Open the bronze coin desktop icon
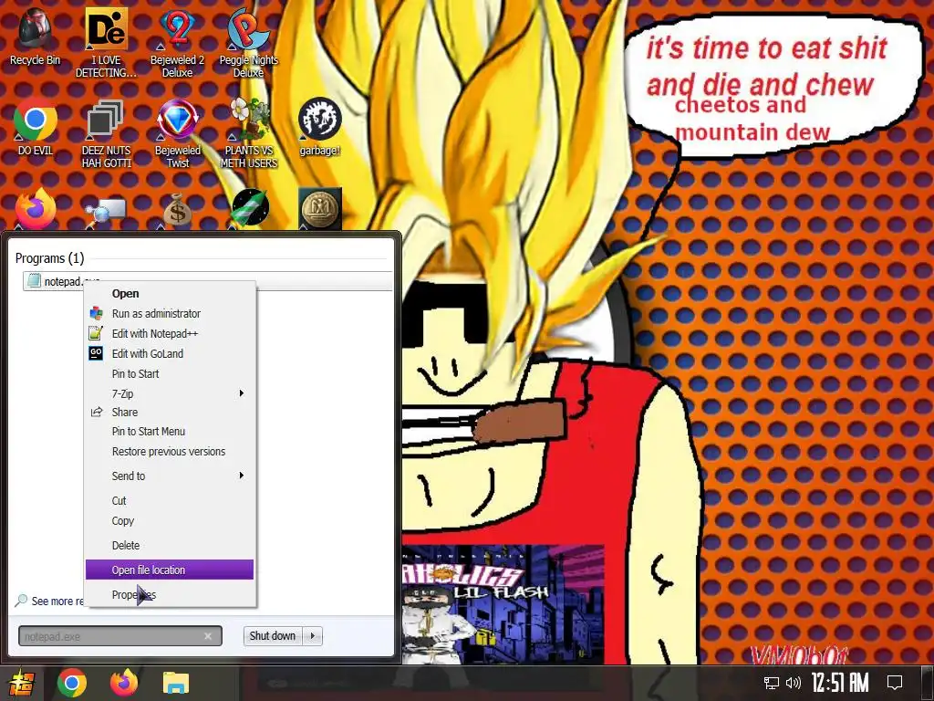Image resolution: width=934 pixels, height=701 pixels. click(x=320, y=209)
